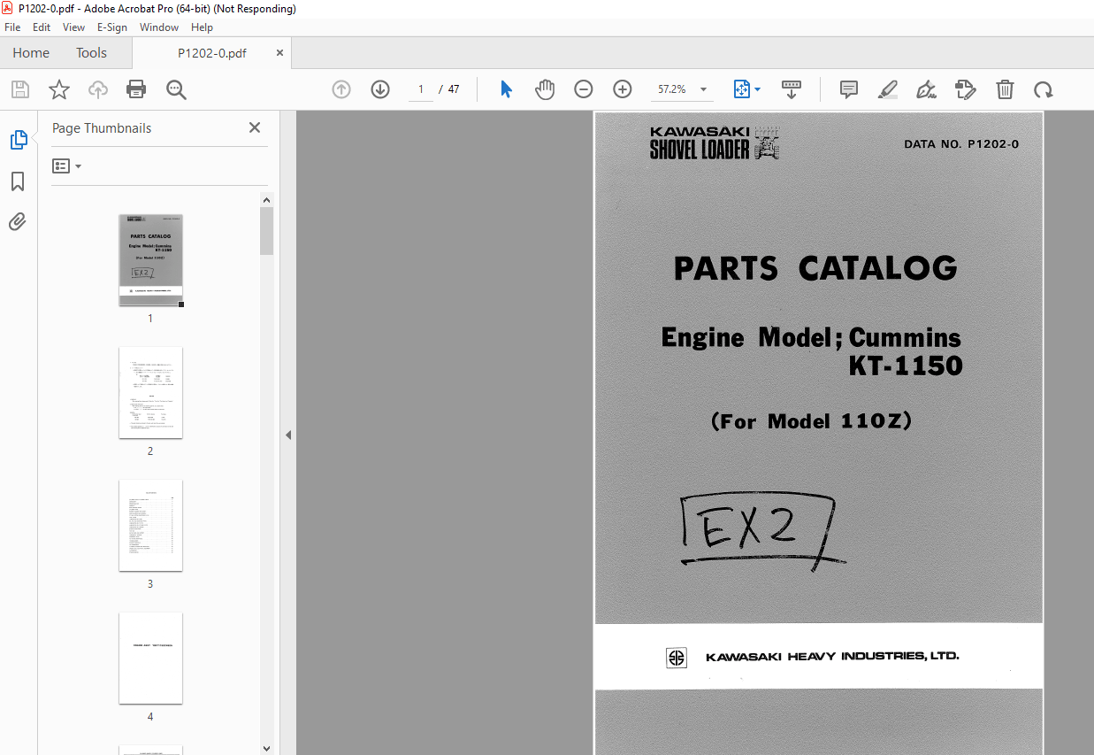Open the Add Comment tool
Viewport: 1094px width, 755px height.
(848, 89)
